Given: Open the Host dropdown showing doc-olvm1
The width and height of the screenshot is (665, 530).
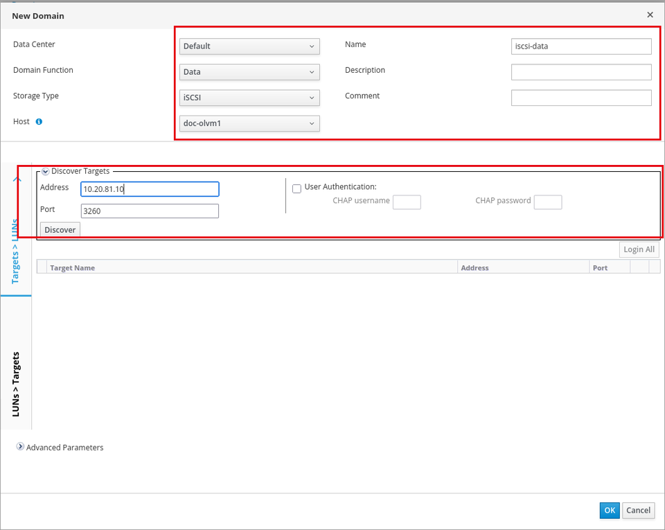Looking at the screenshot, I should 249,123.
